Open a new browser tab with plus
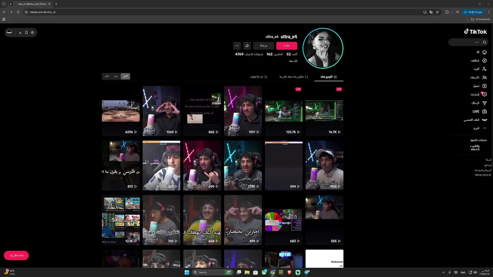This screenshot has height=277, width=493. click(x=56, y=4)
